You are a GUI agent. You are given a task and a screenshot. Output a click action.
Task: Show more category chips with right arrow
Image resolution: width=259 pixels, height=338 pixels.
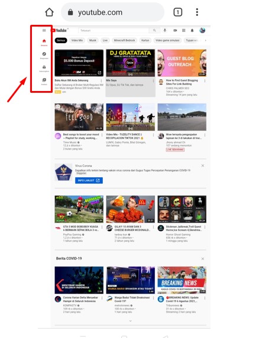coord(205,40)
